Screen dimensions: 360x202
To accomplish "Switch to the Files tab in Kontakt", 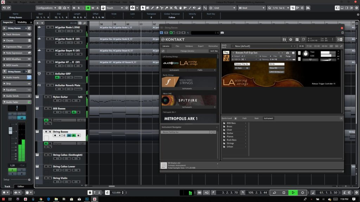I will tap(178, 46).
